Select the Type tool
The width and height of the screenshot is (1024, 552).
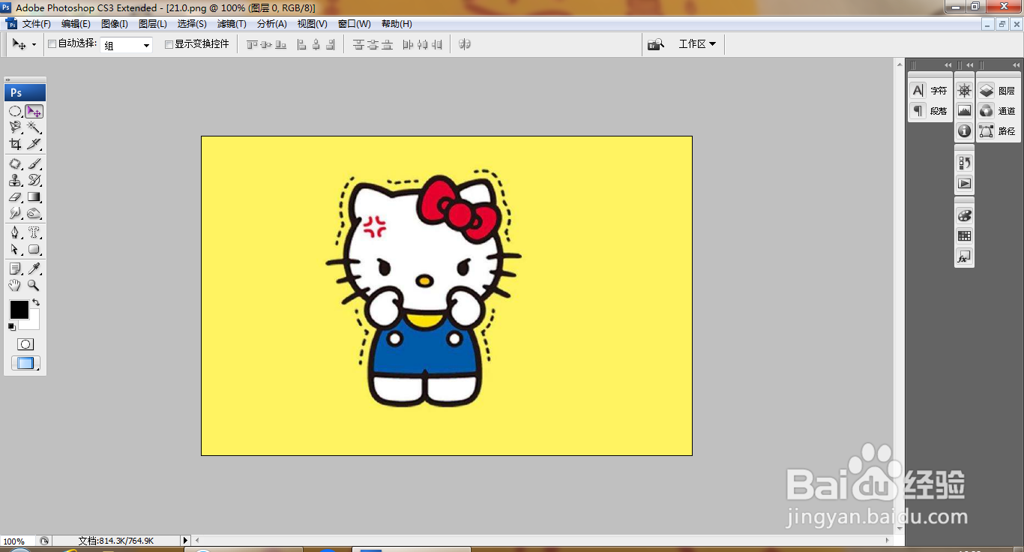34,232
